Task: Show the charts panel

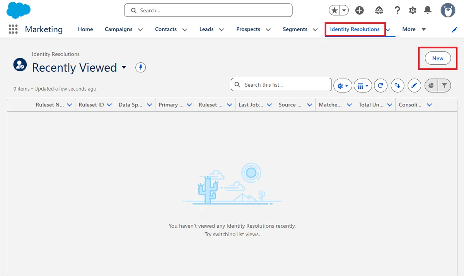Action: 431,86
